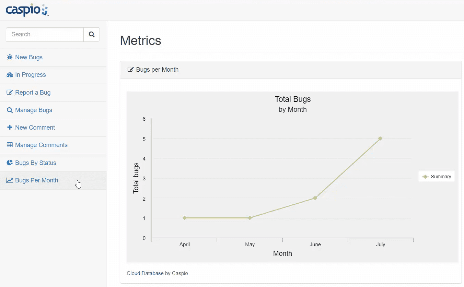Focus the Search text field
Viewport: 464px width, 287px height.
point(45,35)
